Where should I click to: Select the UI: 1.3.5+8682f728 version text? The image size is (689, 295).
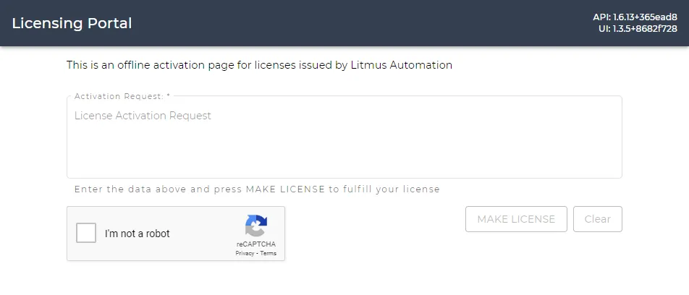pos(638,30)
